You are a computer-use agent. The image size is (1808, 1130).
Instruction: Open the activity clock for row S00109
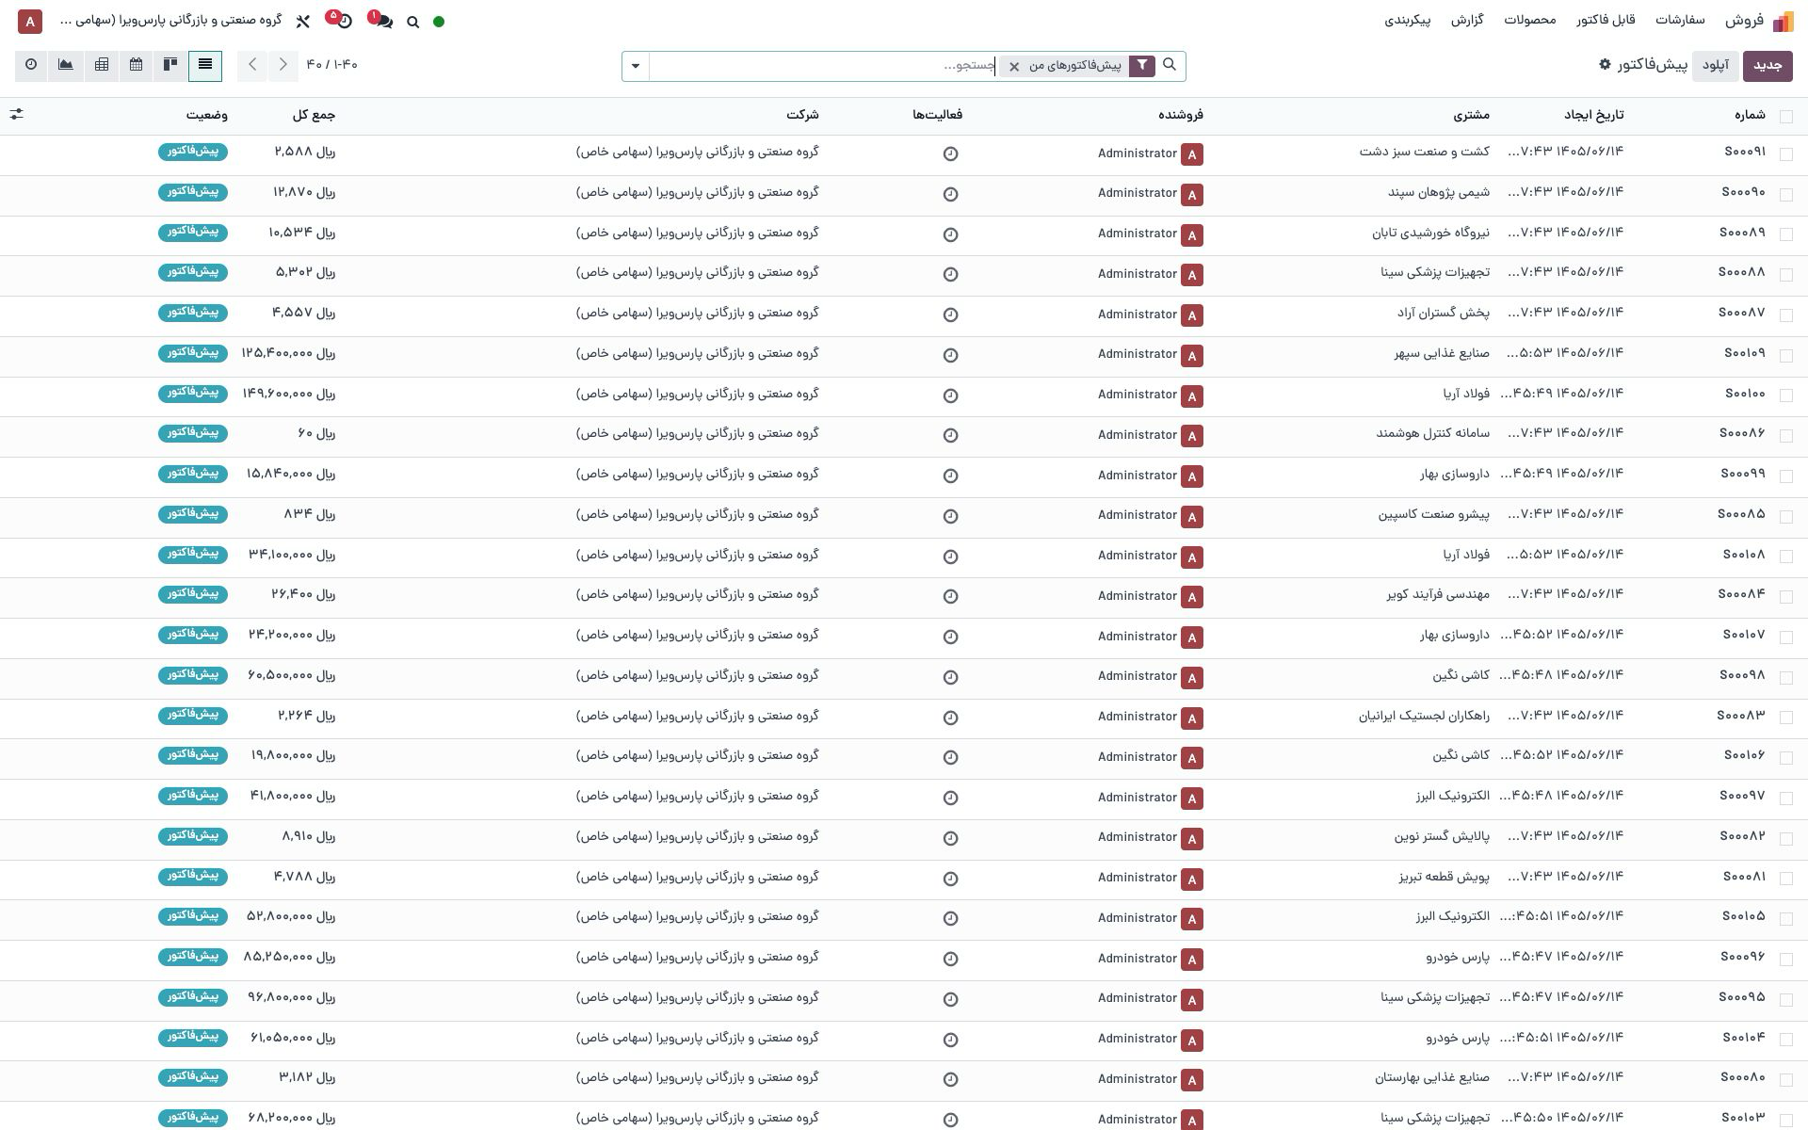(x=950, y=355)
